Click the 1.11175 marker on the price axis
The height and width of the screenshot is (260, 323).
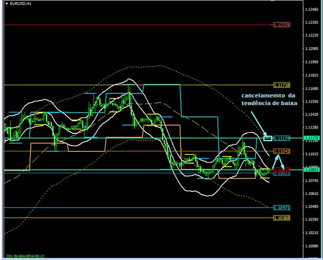(x=311, y=138)
